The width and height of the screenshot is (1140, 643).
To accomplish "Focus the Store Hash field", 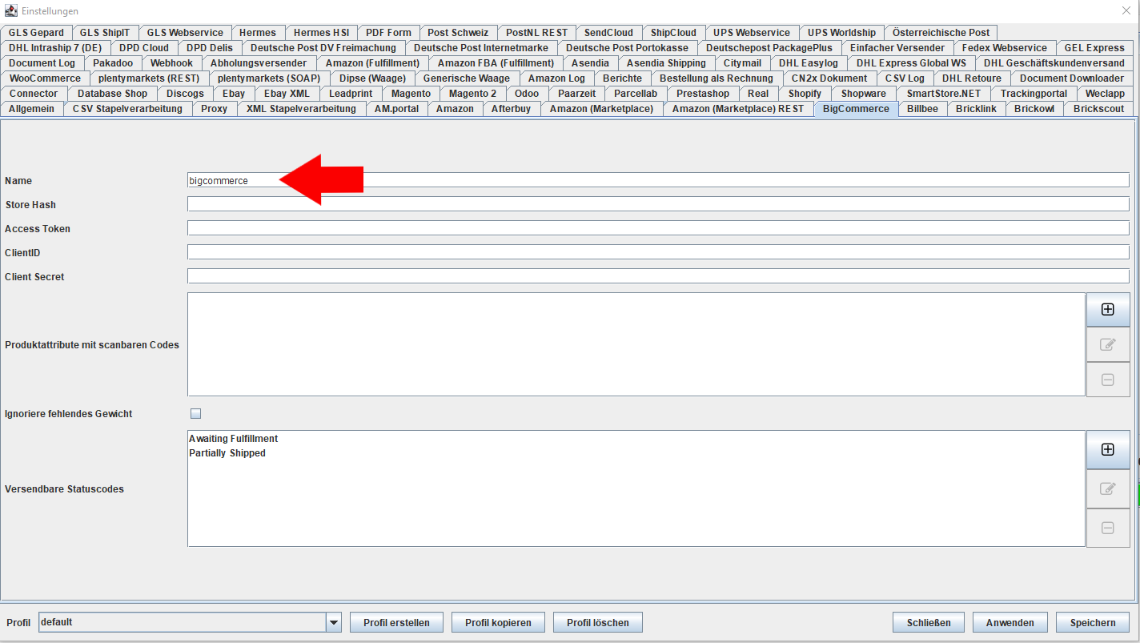I will click(658, 204).
